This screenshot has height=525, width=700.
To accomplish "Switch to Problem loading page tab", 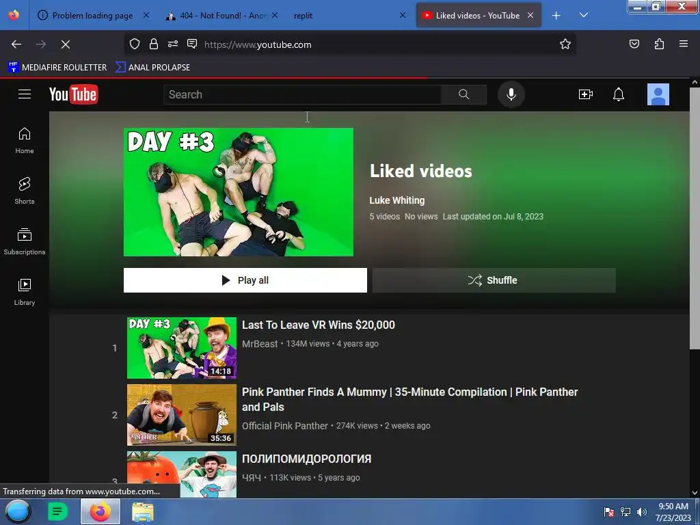I will pos(93,16).
